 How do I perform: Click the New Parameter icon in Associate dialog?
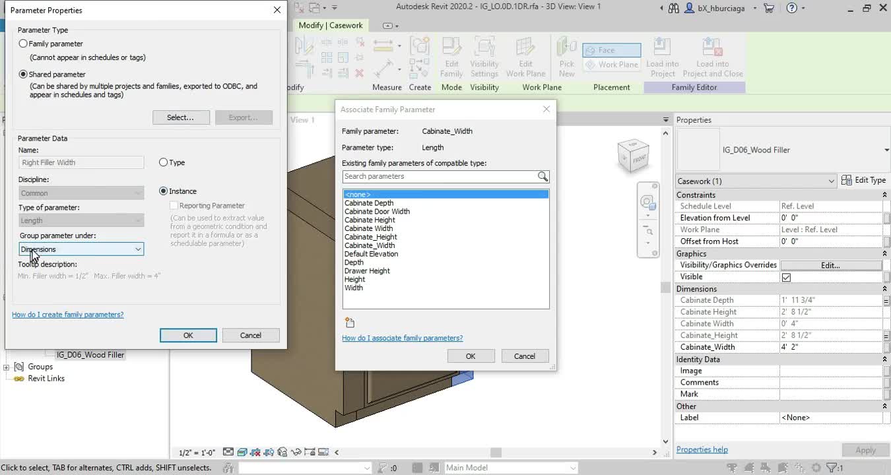350,323
